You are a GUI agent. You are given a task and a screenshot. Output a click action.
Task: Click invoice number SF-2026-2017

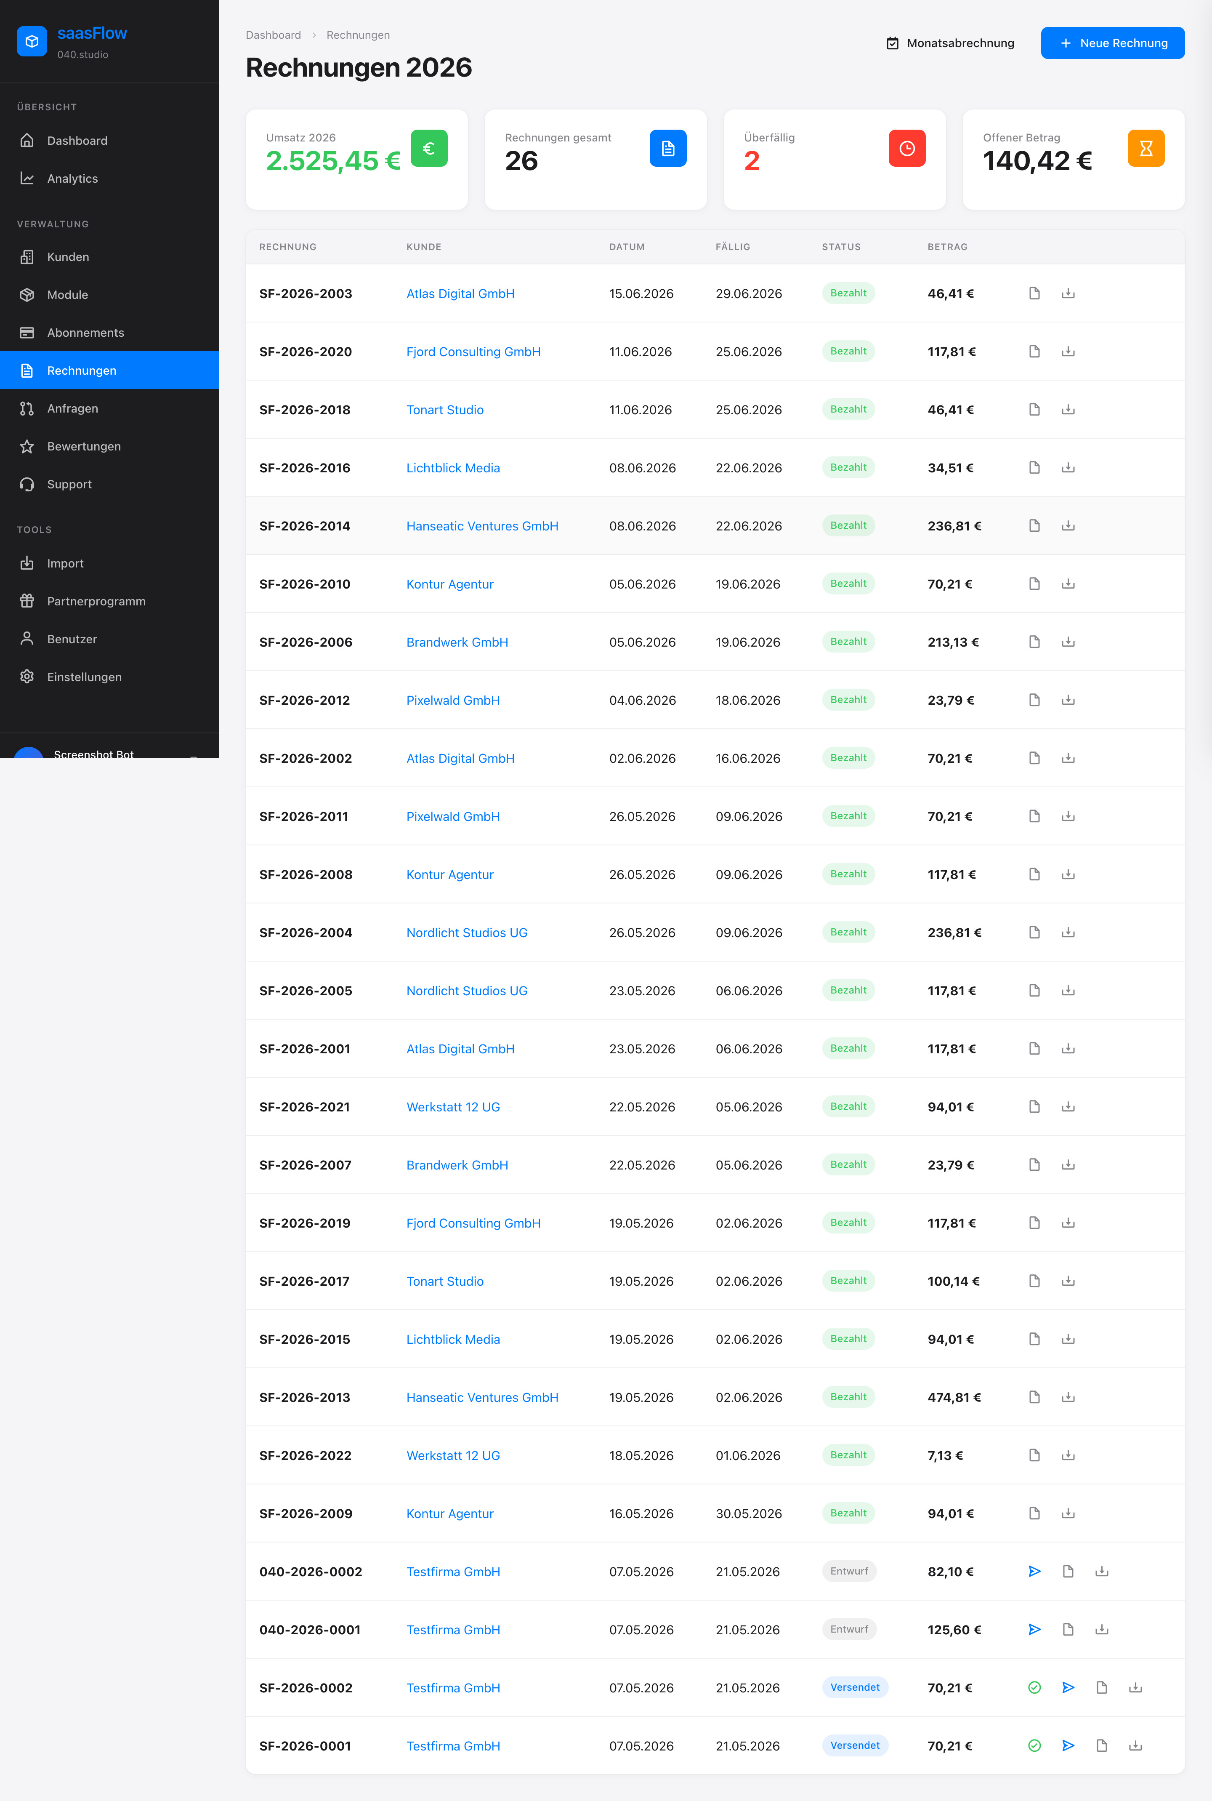click(304, 1281)
